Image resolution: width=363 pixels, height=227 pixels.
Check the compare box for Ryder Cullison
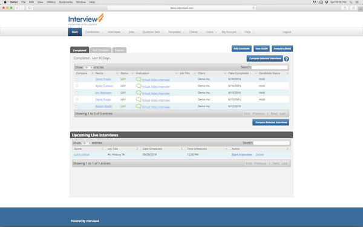(77, 86)
